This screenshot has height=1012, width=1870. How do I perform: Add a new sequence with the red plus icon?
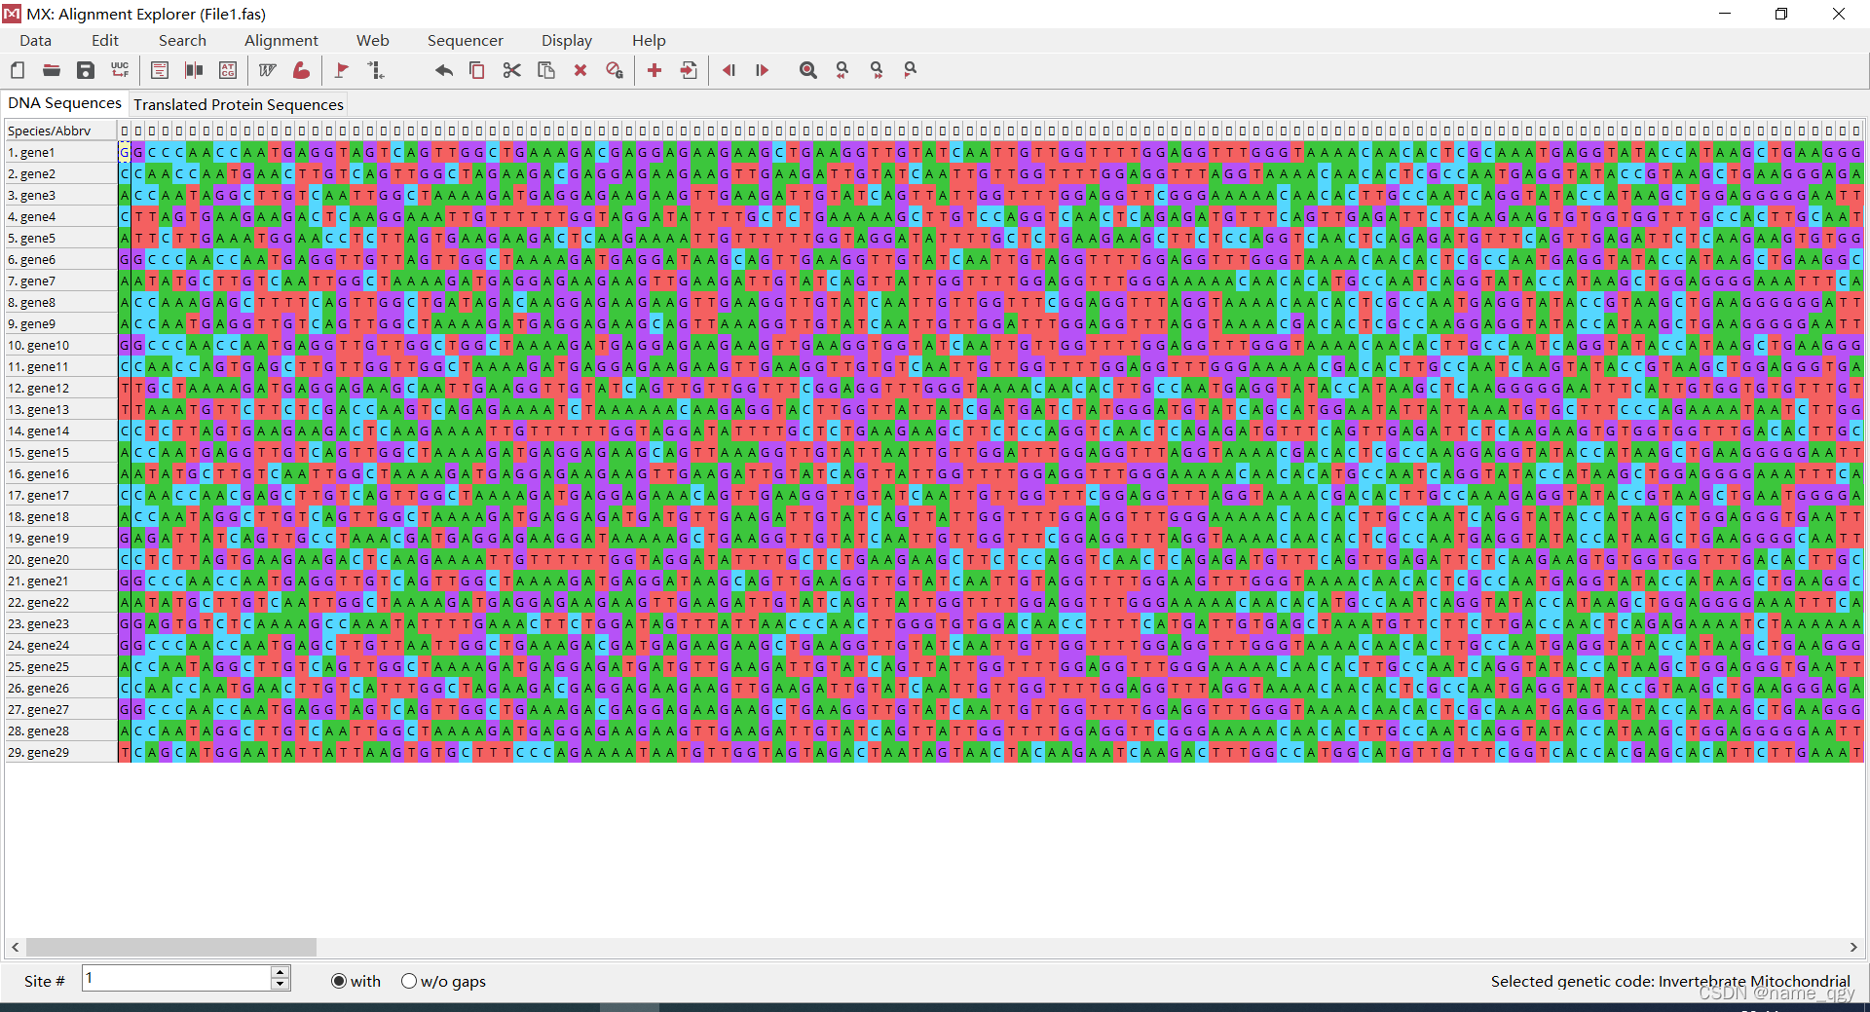(654, 70)
